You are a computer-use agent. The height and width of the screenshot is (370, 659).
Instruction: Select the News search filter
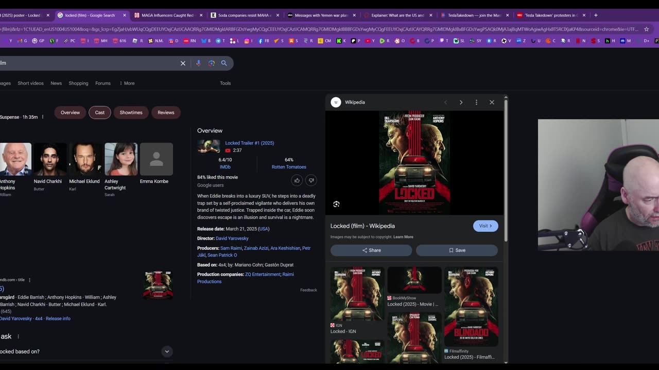pyautogui.click(x=56, y=83)
